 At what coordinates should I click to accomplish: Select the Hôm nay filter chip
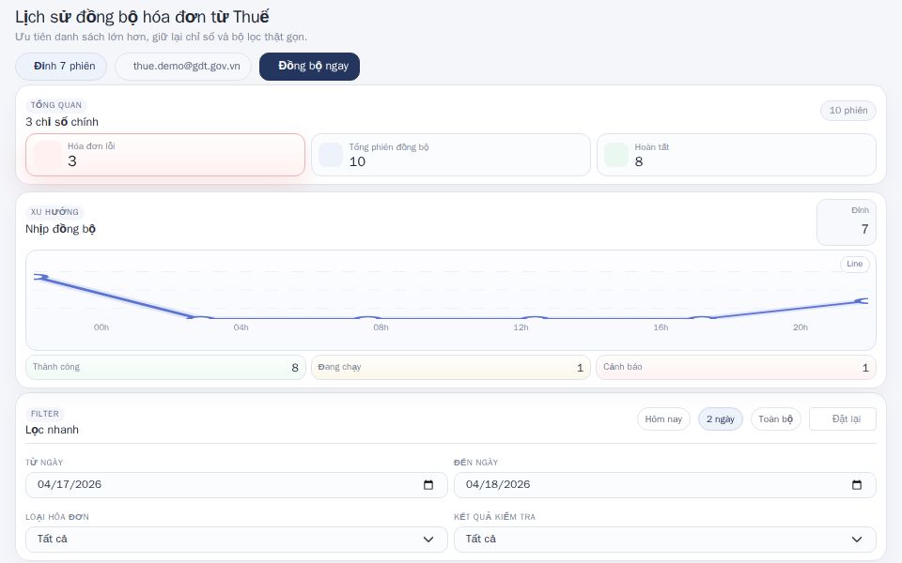coord(663,419)
